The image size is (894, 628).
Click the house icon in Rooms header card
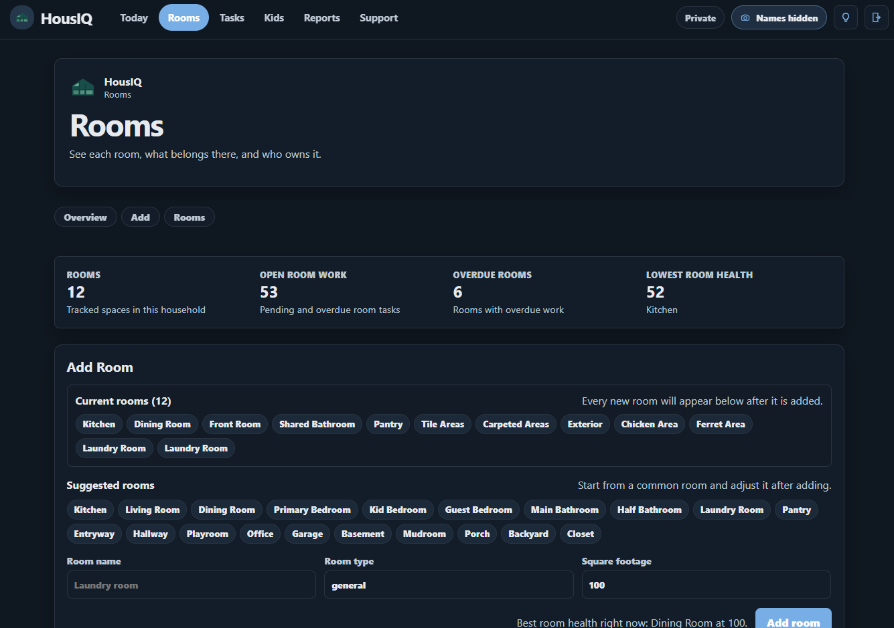tap(83, 88)
